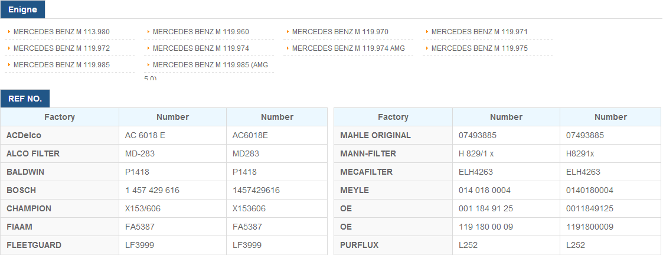This screenshot has width=663, height=255.
Task: Open the MERCEDES BENZ M 113.980 engine link
Action: coord(61,32)
